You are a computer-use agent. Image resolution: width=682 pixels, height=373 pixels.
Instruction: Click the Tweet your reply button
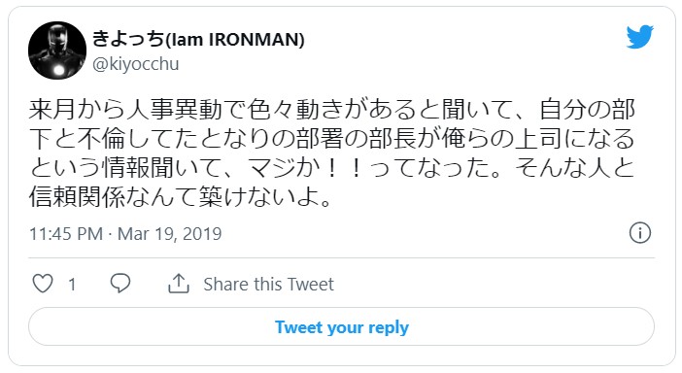coord(341,327)
